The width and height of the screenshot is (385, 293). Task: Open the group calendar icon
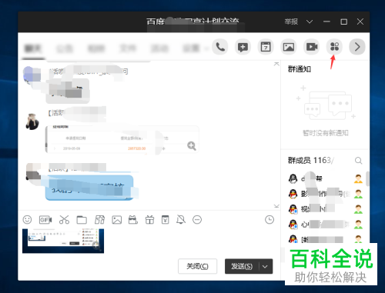coord(266,47)
